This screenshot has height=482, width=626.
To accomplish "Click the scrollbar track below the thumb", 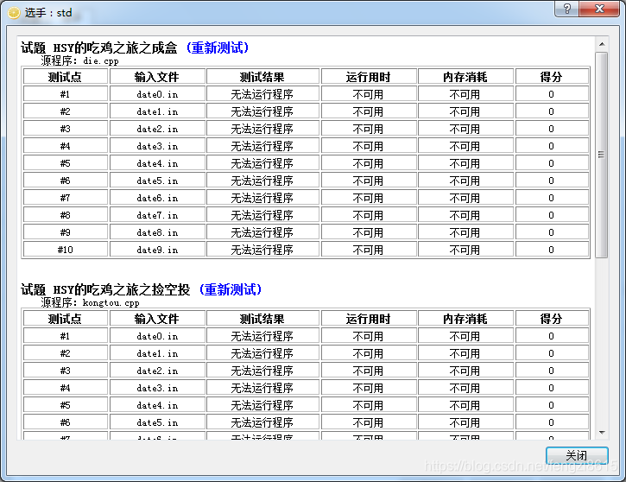I will 602,346.
